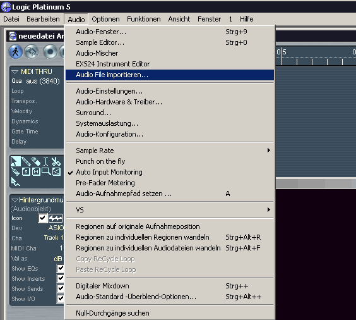Open the Fenster menu
Image resolution: width=356 pixels, height=320 pixels.
click(x=209, y=19)
